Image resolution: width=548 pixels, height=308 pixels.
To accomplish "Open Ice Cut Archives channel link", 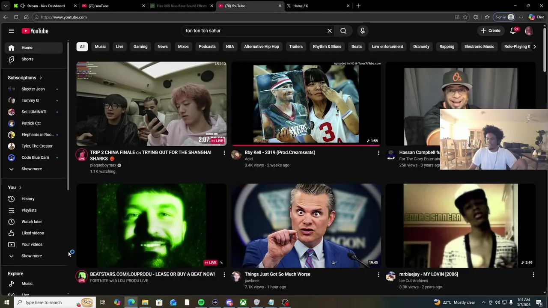I will 414,281.
